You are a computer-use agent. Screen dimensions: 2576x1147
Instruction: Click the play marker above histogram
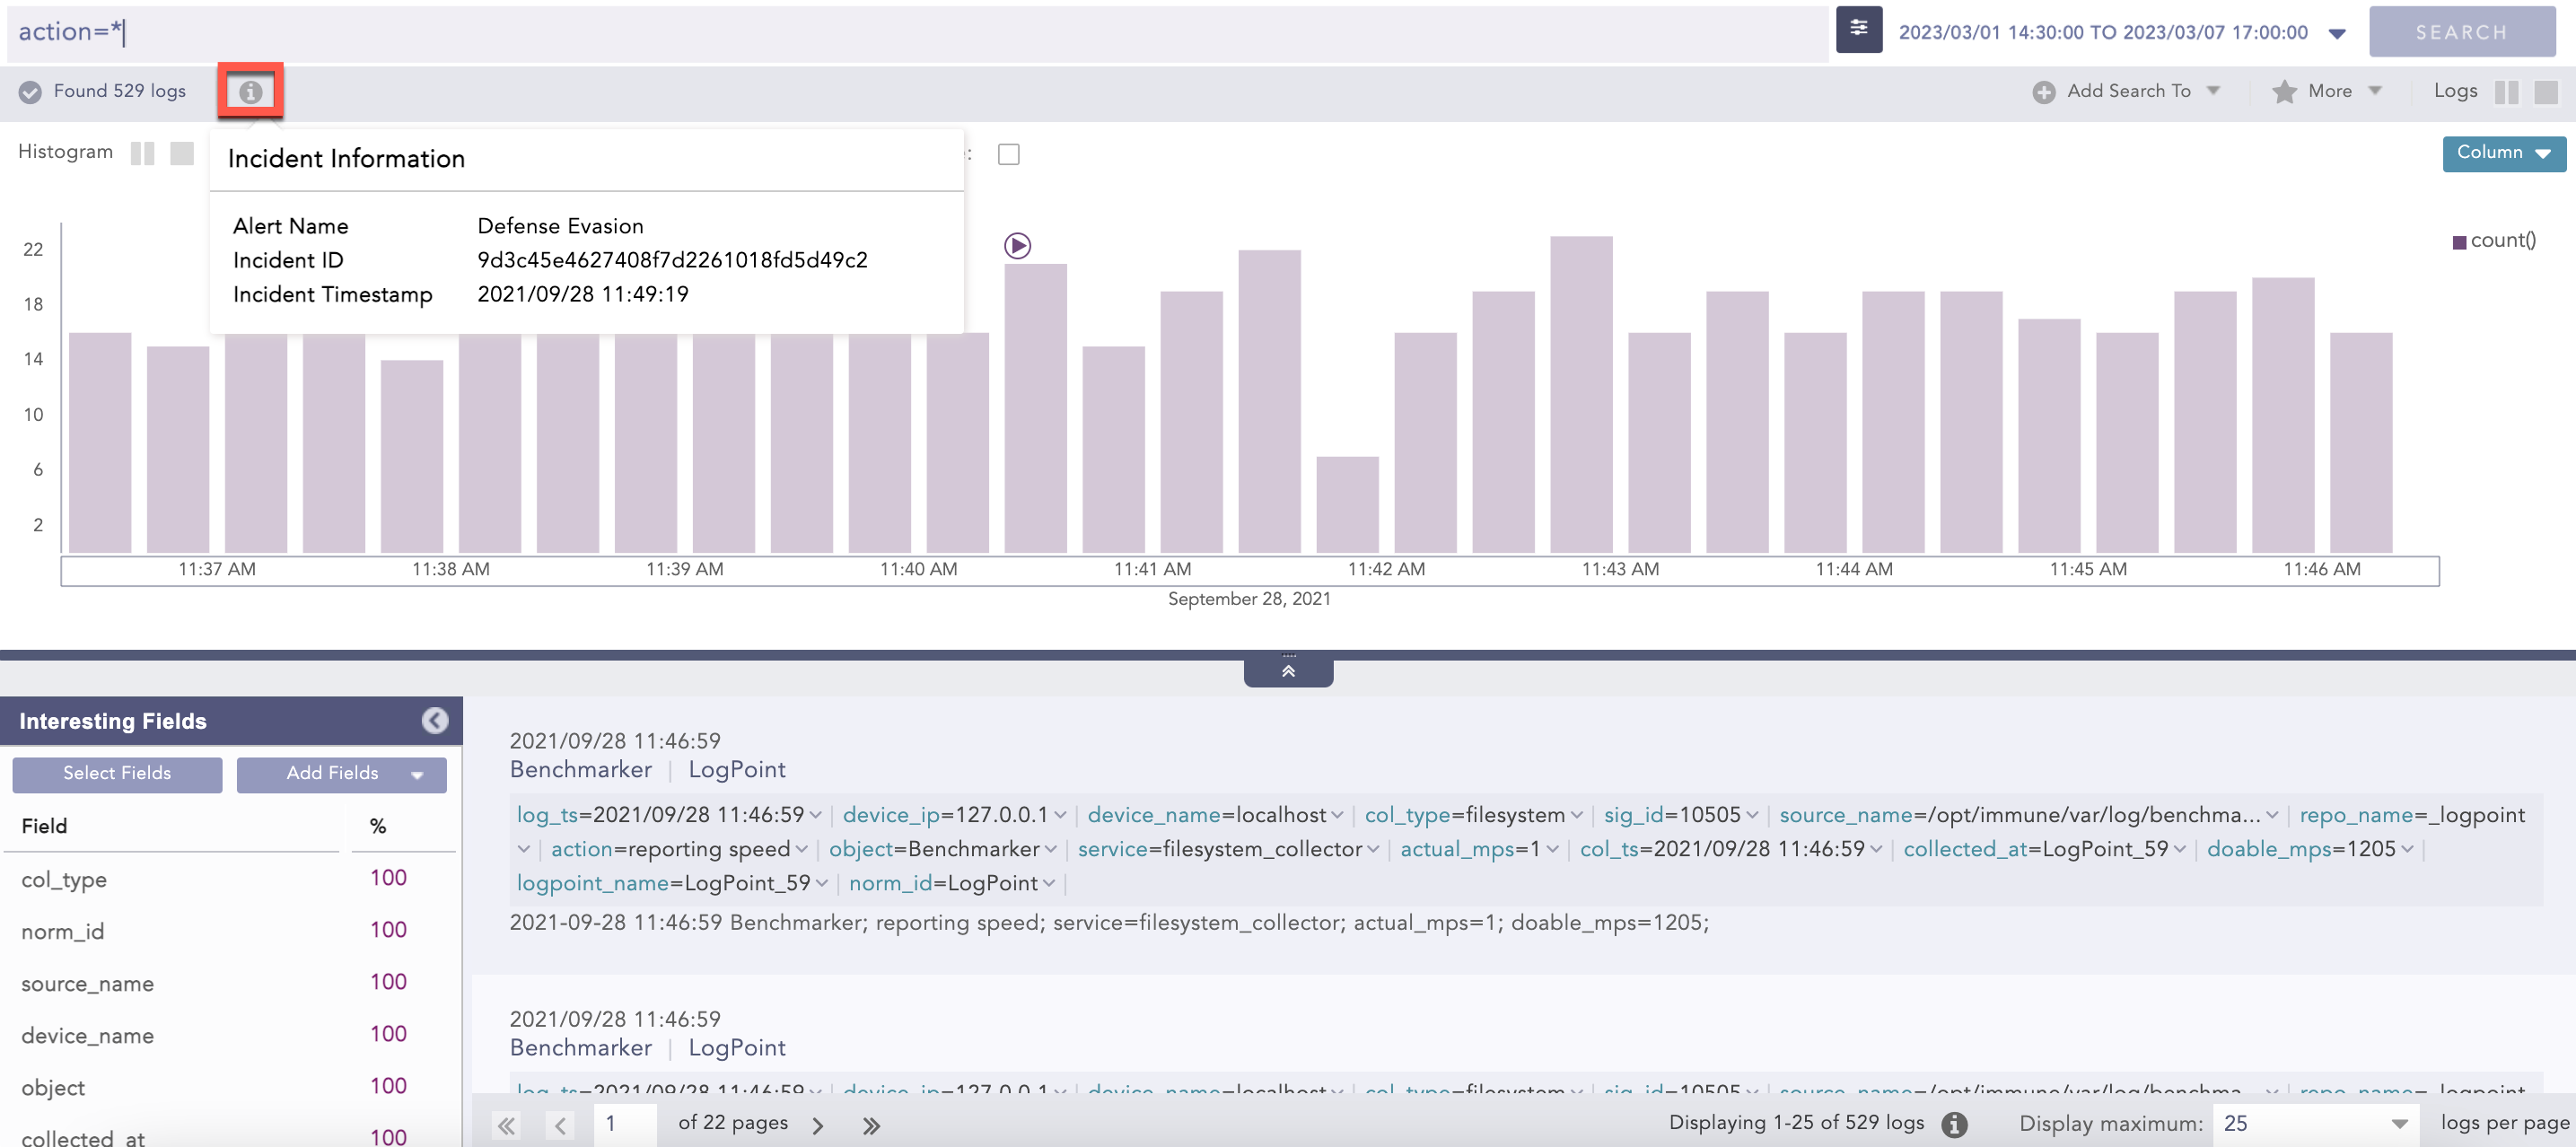pyautogui.click(x=1017, y=246)
